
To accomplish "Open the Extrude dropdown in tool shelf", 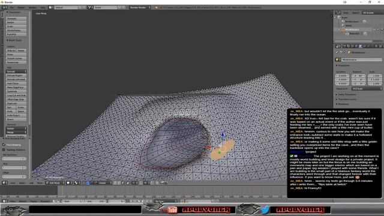I will 16,71.
